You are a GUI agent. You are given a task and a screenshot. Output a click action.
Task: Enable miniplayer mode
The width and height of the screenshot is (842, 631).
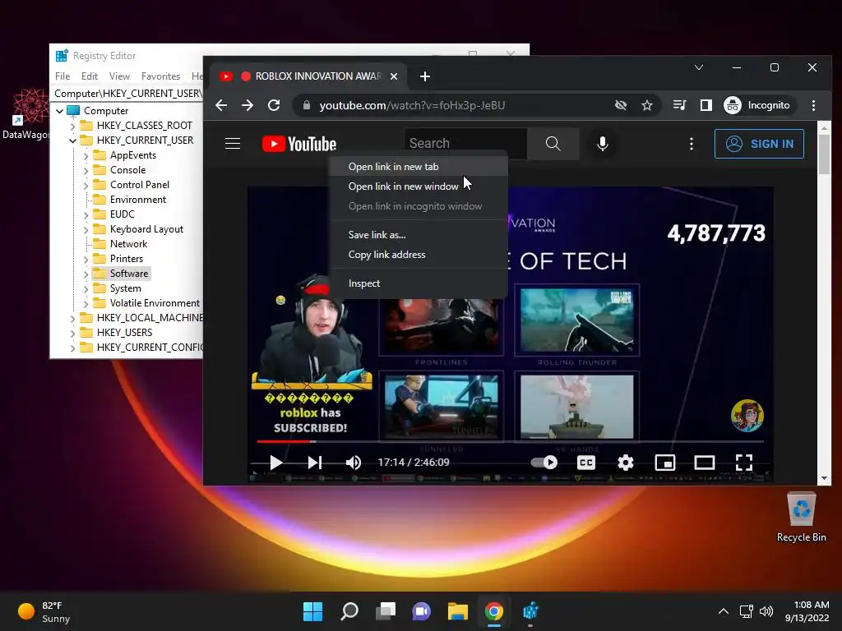click(x=664, y=463)
